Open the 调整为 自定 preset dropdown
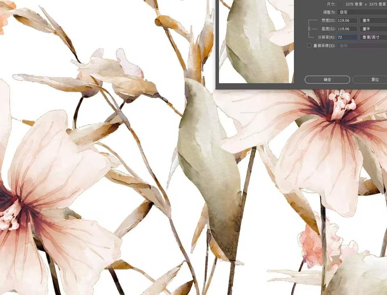Screen dimensions: 387x295 [362, 12]
